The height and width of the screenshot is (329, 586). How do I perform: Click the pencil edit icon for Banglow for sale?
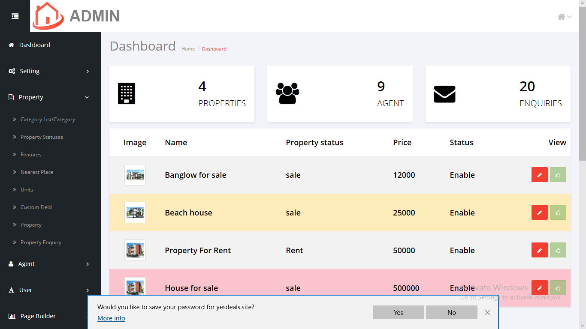(539, 175)
